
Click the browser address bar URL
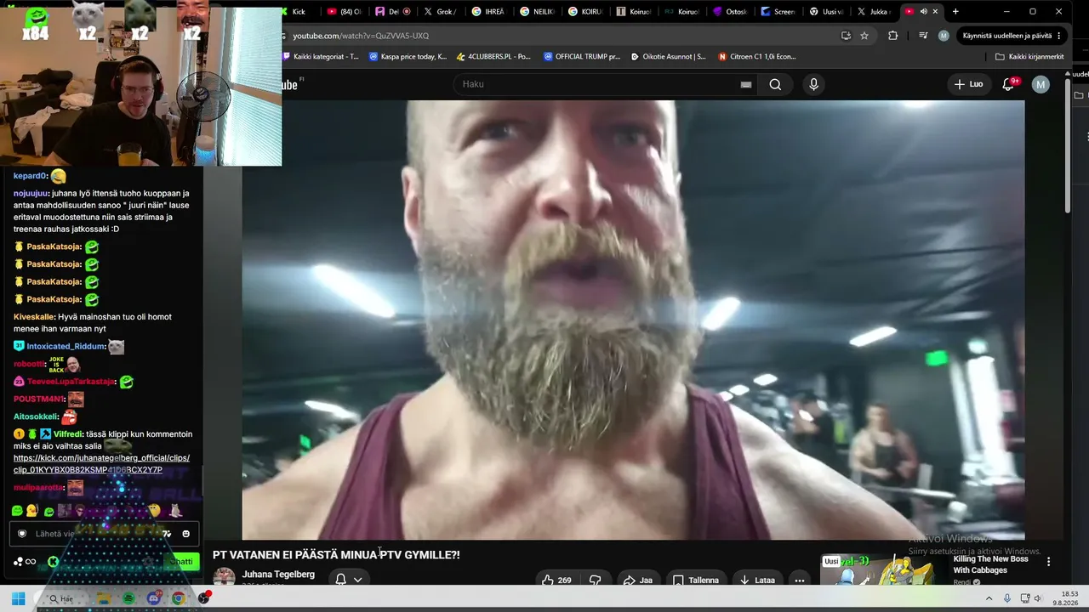(x=361, y=36)
